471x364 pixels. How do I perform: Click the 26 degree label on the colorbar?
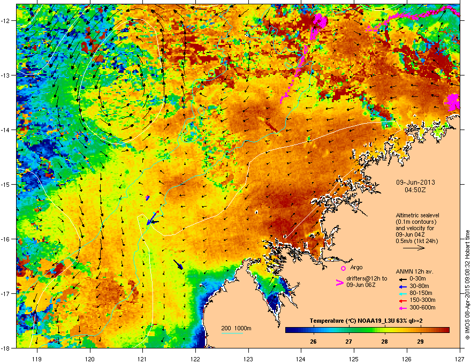(313, 342)
